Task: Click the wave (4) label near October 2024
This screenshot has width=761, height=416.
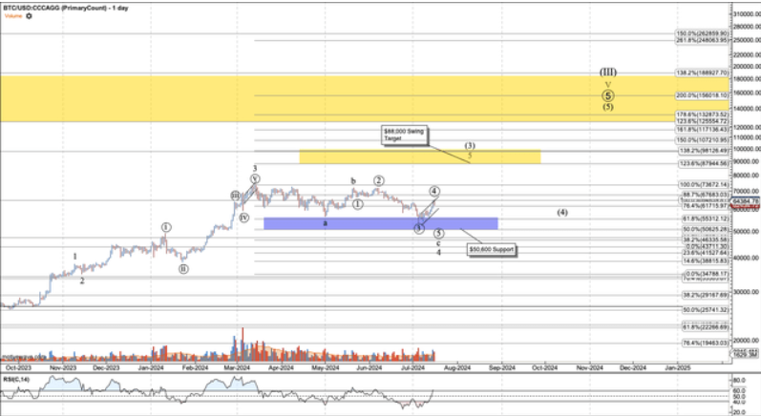Action: coord(562,212)
